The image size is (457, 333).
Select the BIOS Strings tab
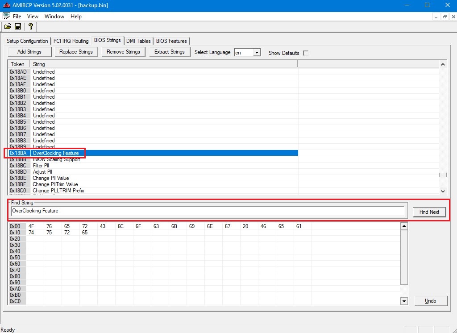[108, 40]
